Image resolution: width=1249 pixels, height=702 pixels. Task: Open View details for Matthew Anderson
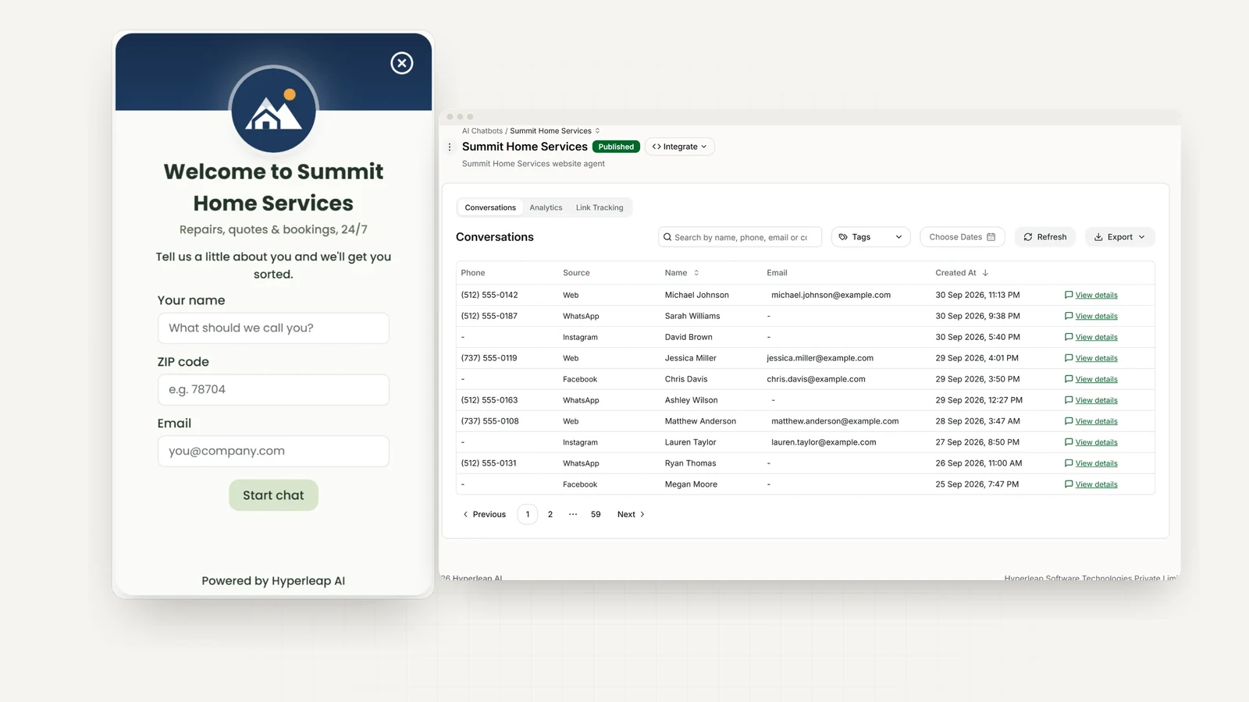[x=1096, y=421]
